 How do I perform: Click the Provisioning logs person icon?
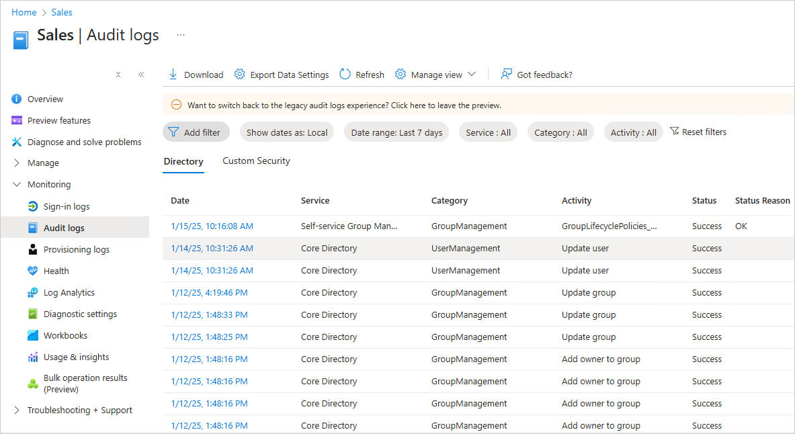33,249
